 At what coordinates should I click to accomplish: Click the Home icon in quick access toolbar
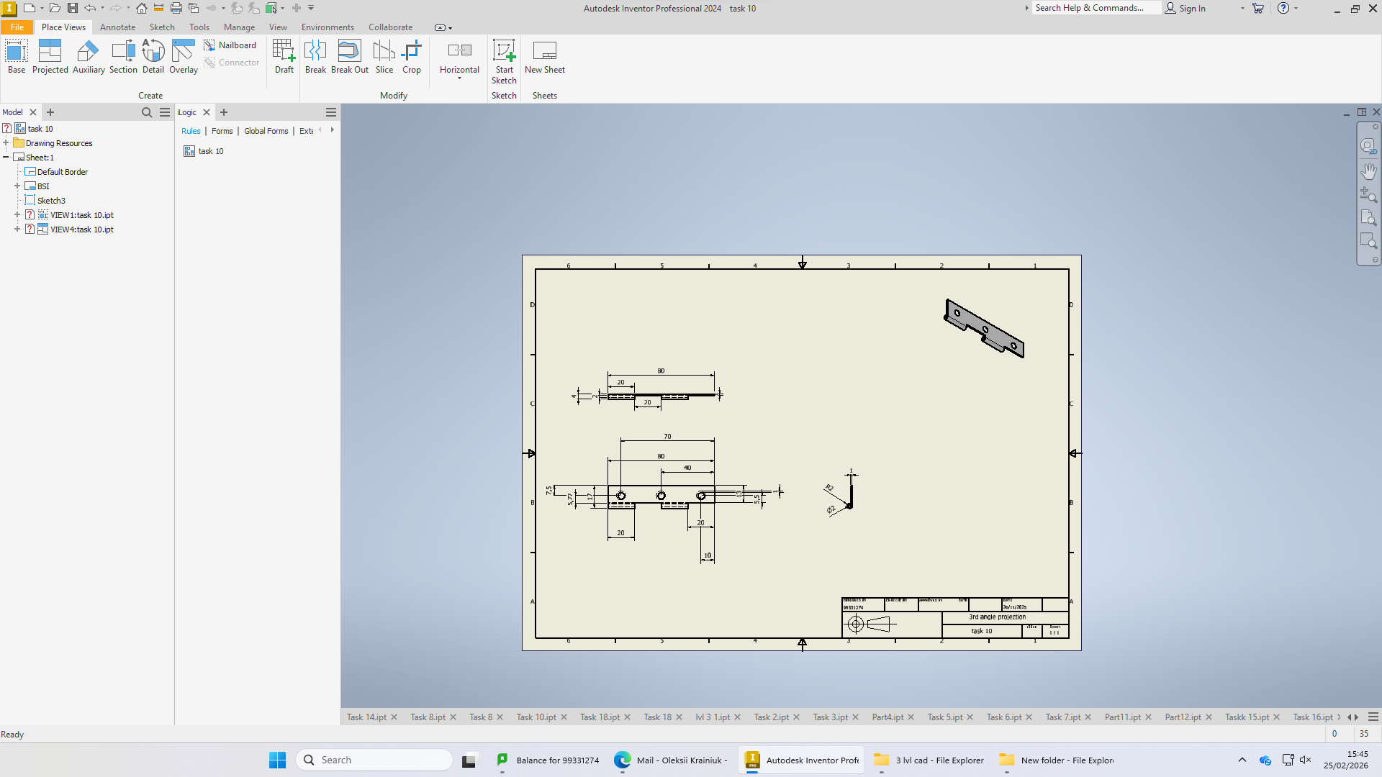(x=142, y=8)
